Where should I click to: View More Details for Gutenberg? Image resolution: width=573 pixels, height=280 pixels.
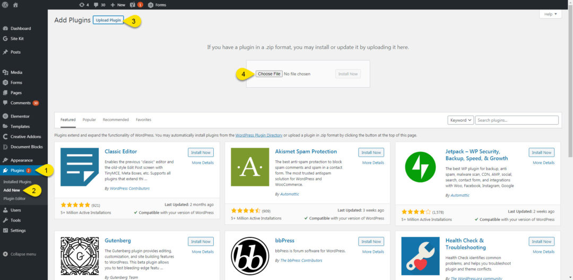(203, 251)
